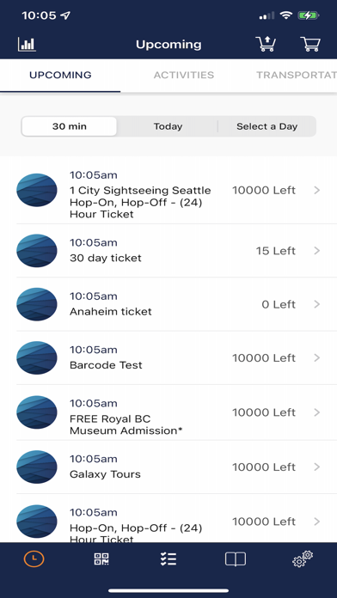Select the clock Upcoming tab icon
The image size is (337, 598).
pos(34,558)
